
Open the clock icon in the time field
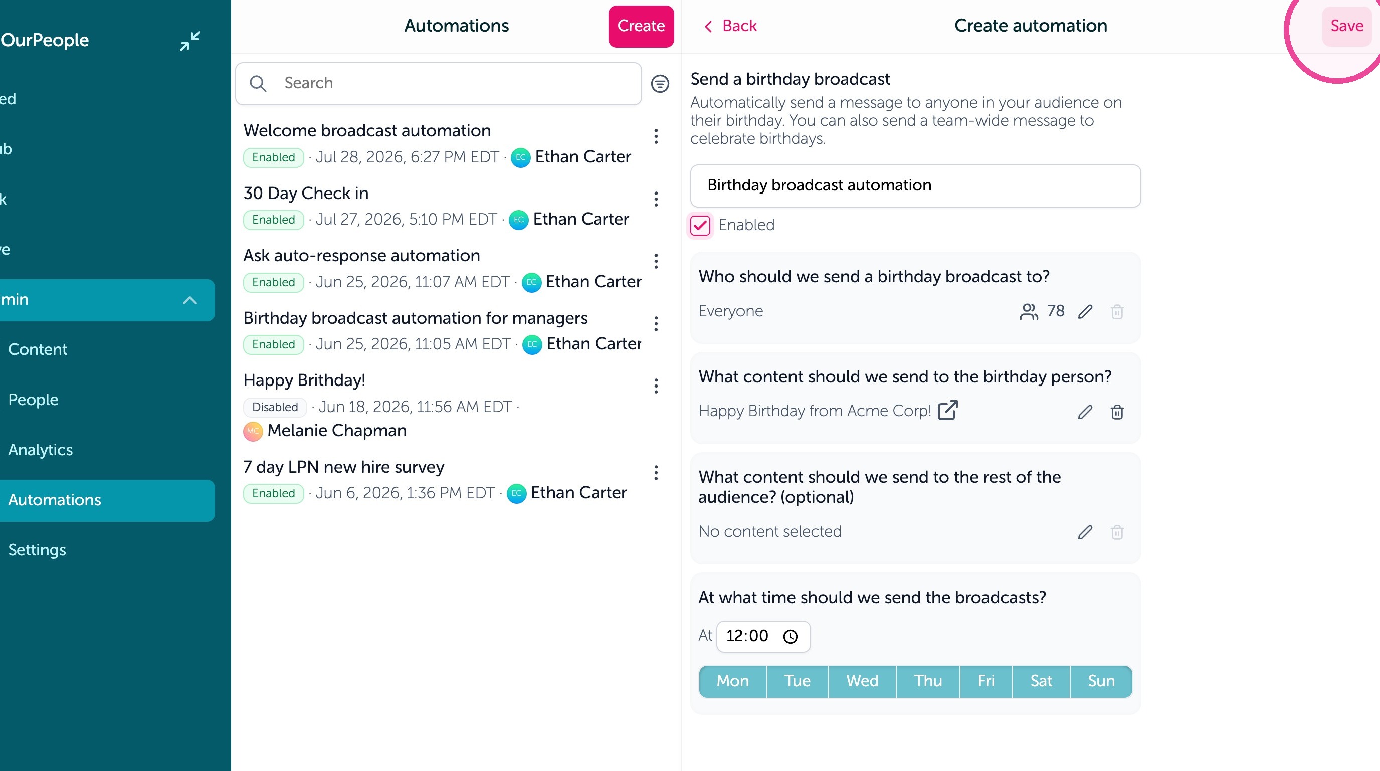pyautogui.click(x=790, y=636)
